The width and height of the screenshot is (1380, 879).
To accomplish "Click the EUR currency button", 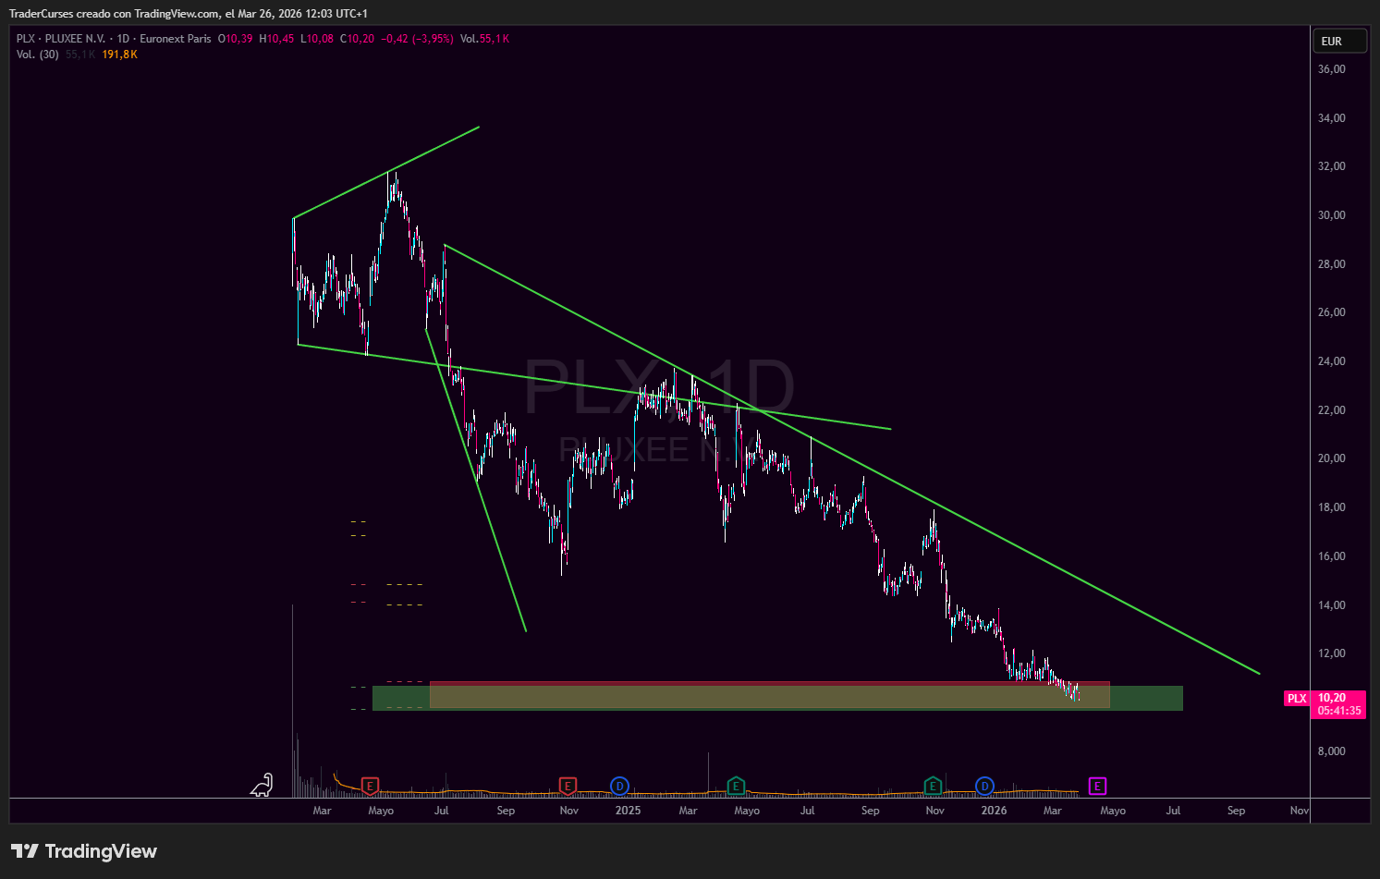I will 1339,40.
